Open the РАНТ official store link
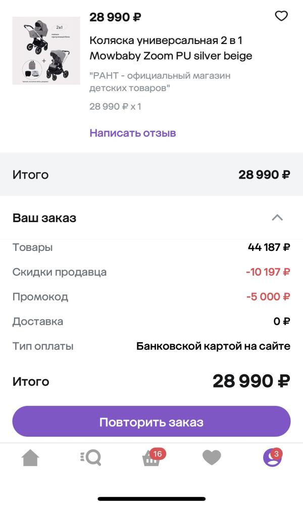The image size is (303, 507). click(x=160, y=82)
